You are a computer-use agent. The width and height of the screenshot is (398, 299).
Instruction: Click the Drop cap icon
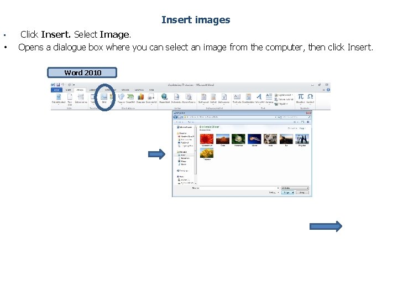(x=269, y=96)
